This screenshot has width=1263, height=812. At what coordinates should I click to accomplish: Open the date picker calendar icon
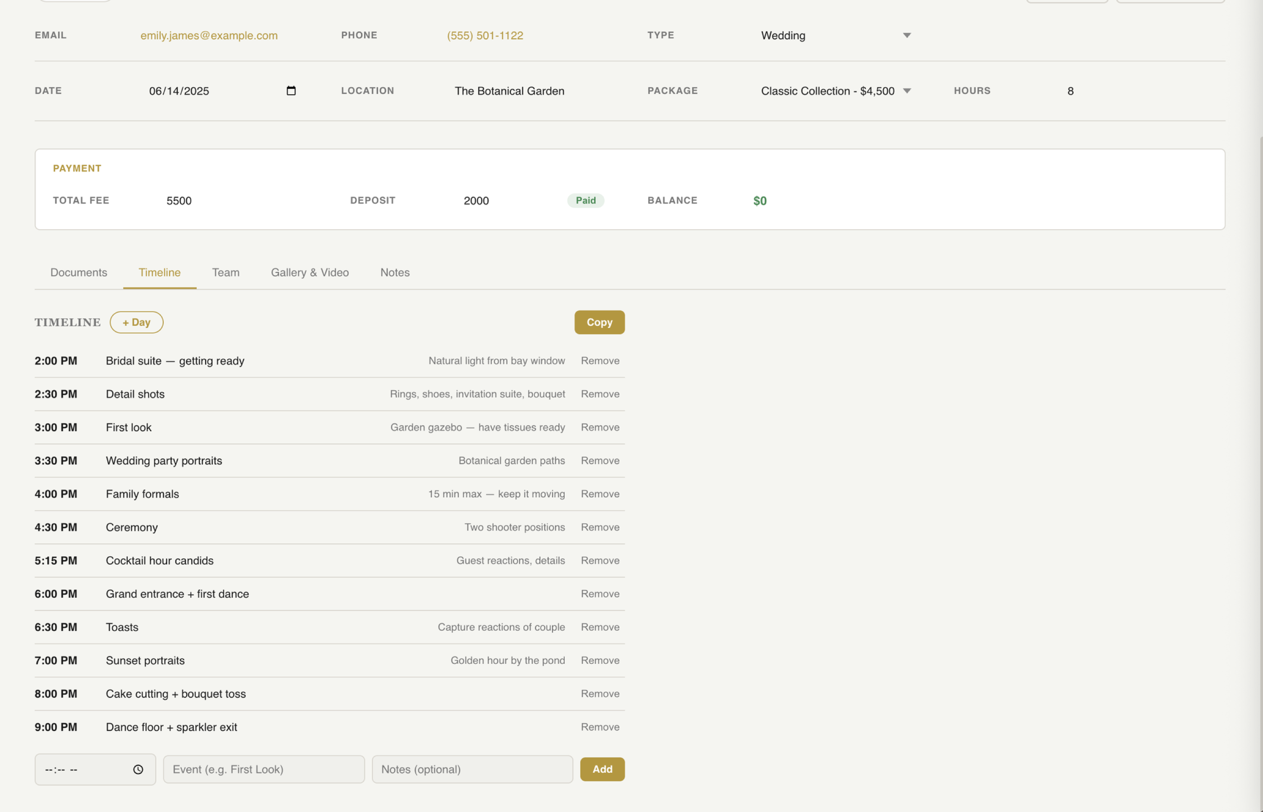click(x=291, y=91)
